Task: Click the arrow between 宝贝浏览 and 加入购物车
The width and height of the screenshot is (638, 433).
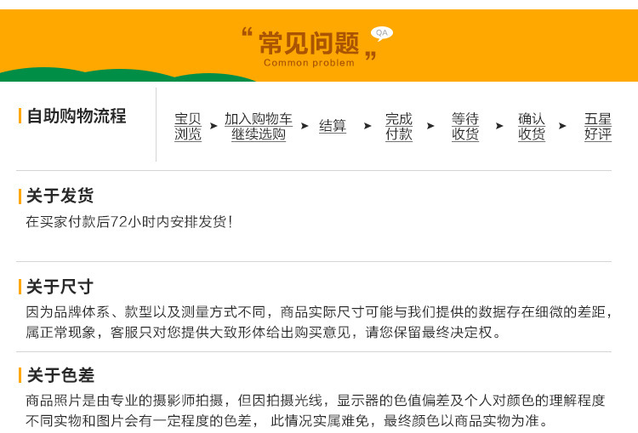Action: (214, 126)
